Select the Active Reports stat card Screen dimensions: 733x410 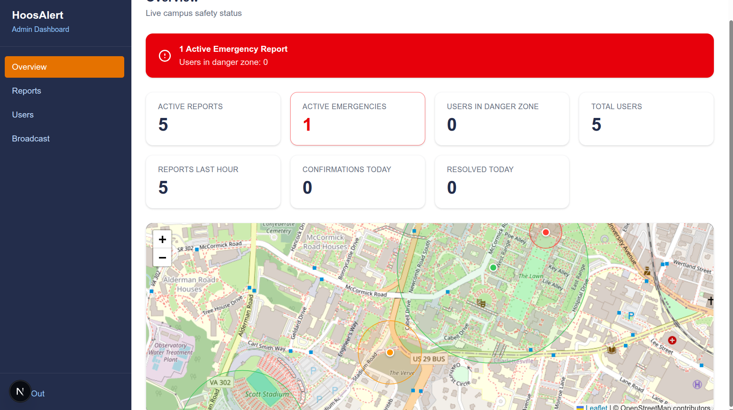213,119
